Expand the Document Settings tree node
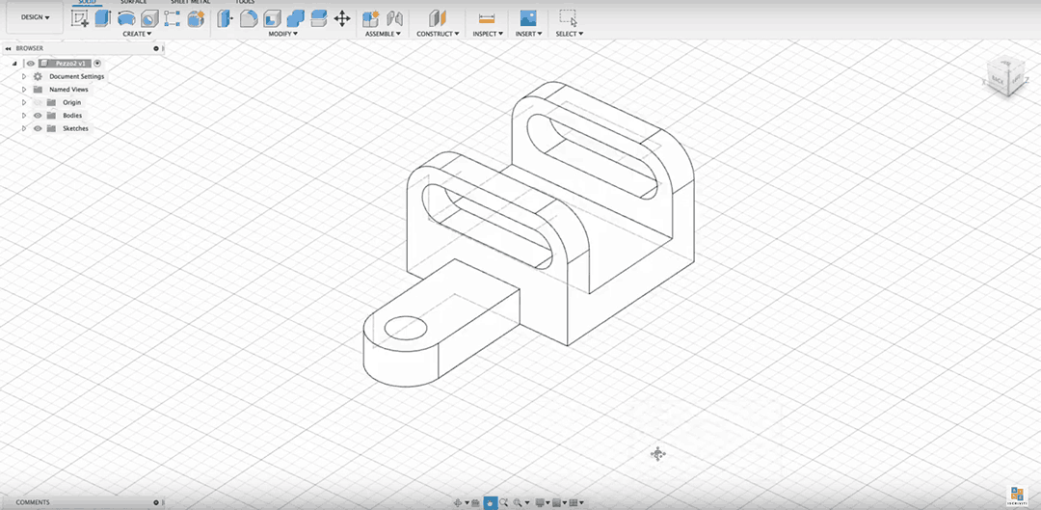The height and width of the screenshot is (510, 1041). coord(24,76)
